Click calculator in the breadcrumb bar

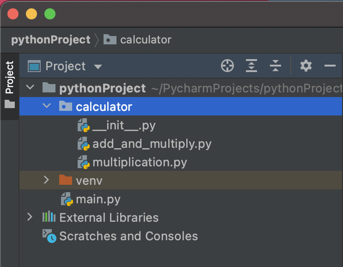pos(146,40)
